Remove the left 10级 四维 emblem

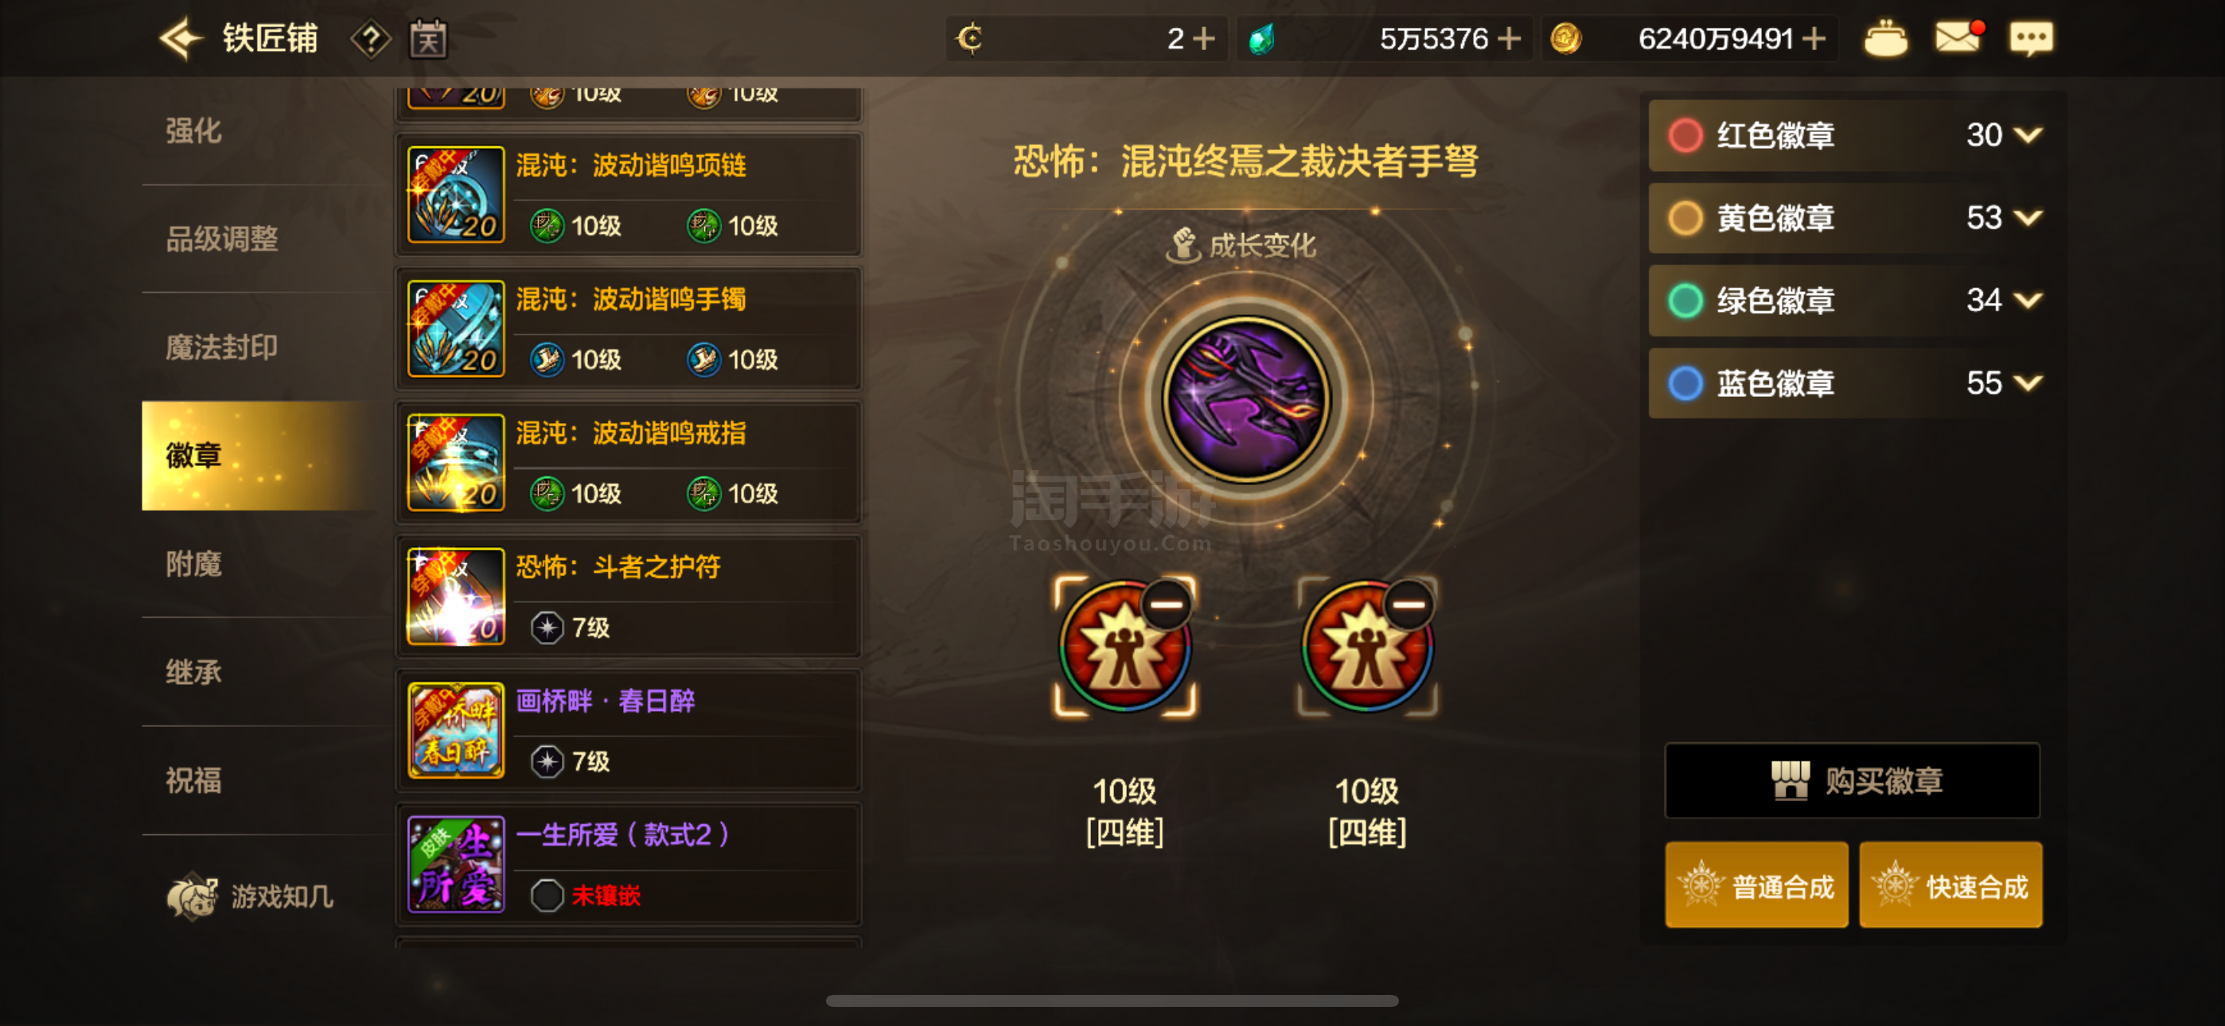tap(1167, 604)
